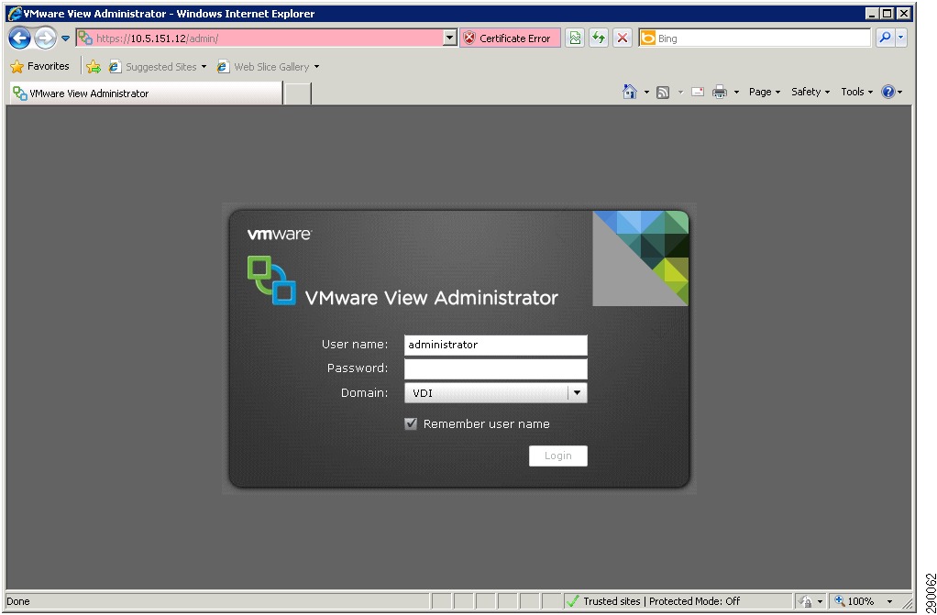937x615 pixels.
Task: Click the Compatibility View icon
Action: (x=575, y=38)
